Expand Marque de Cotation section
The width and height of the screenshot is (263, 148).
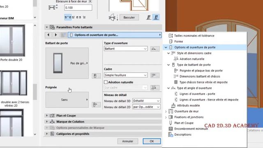47,122
